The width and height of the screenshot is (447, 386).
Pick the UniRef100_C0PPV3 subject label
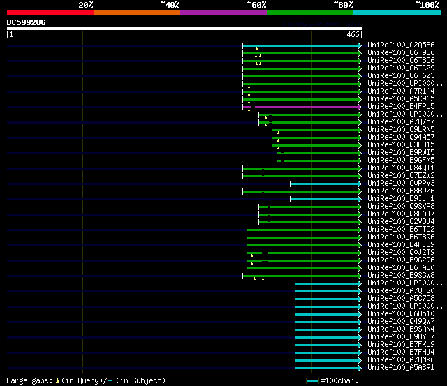coord(401,184)
